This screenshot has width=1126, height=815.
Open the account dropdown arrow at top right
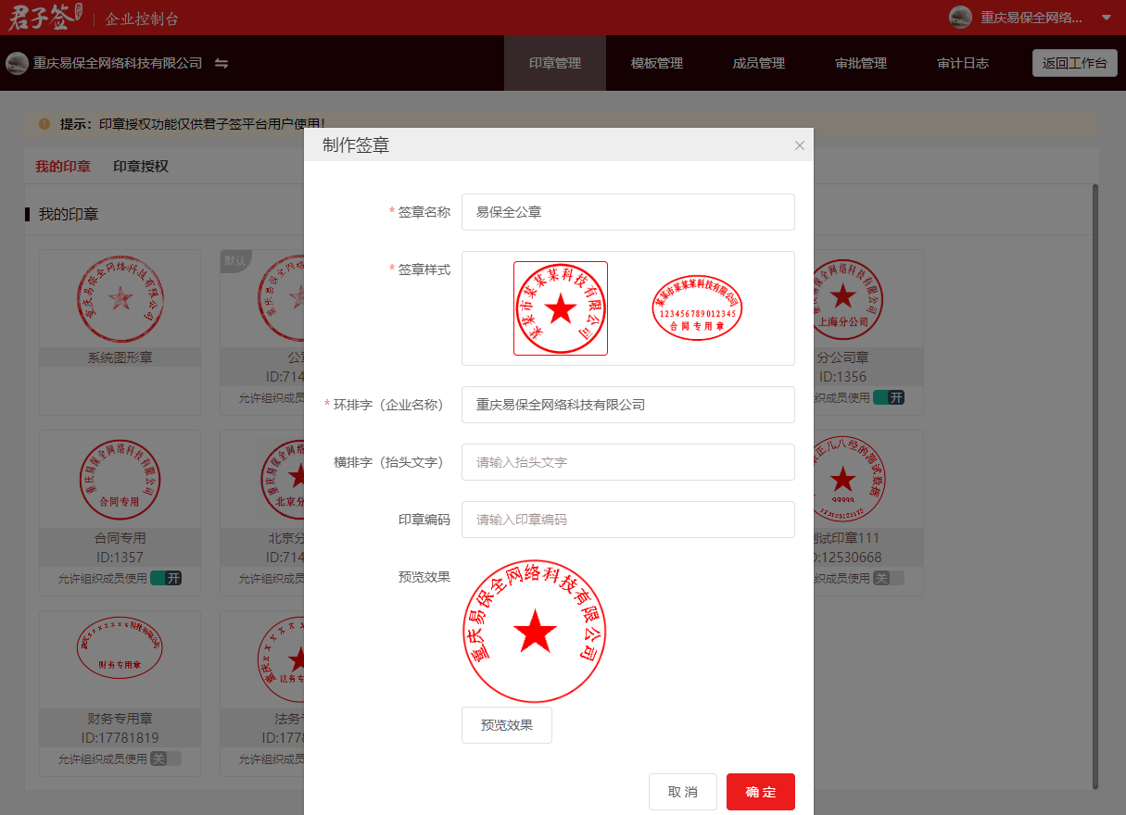tap(1106, 18)
